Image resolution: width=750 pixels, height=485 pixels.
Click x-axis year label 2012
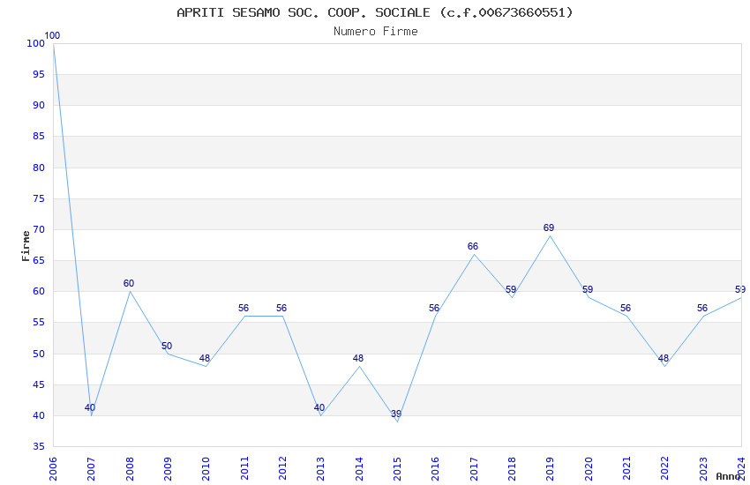tap(282, 468)
